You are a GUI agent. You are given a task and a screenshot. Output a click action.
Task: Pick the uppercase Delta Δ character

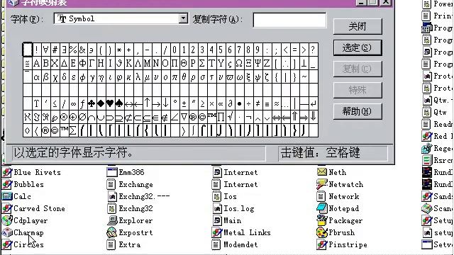(x=64, y=63)
